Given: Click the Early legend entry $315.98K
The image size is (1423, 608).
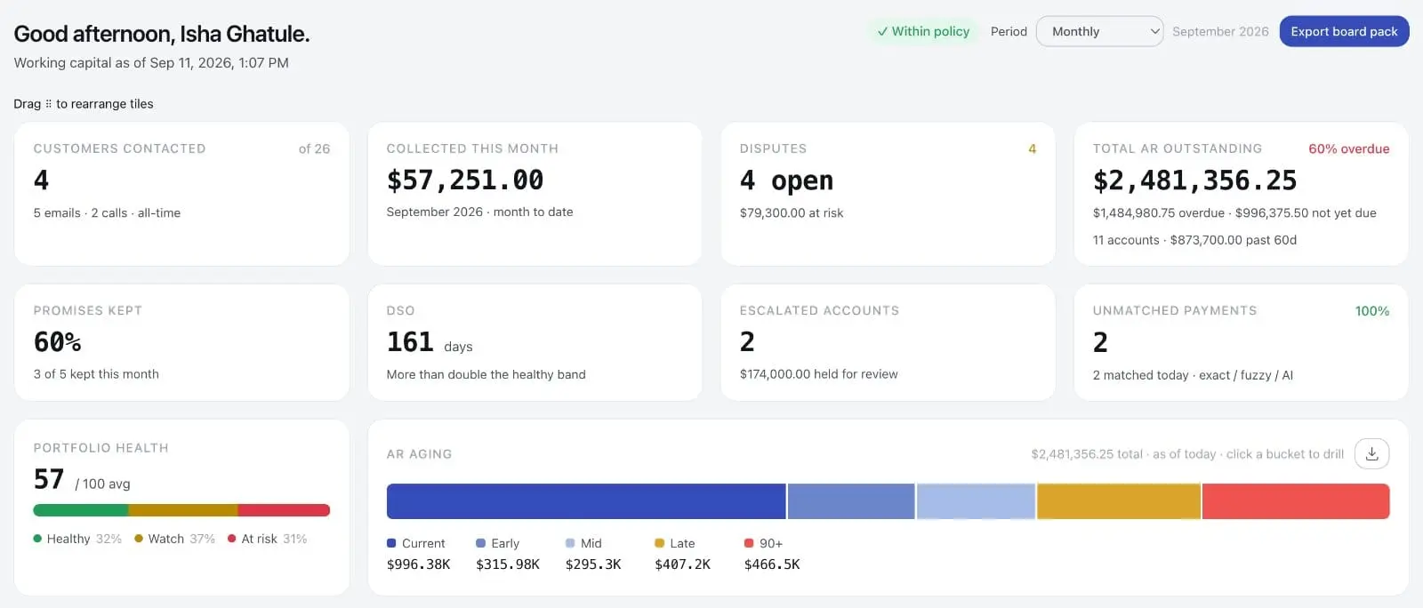Looking at the screenshot, I should pyautogui.click(x=508, y=554).
